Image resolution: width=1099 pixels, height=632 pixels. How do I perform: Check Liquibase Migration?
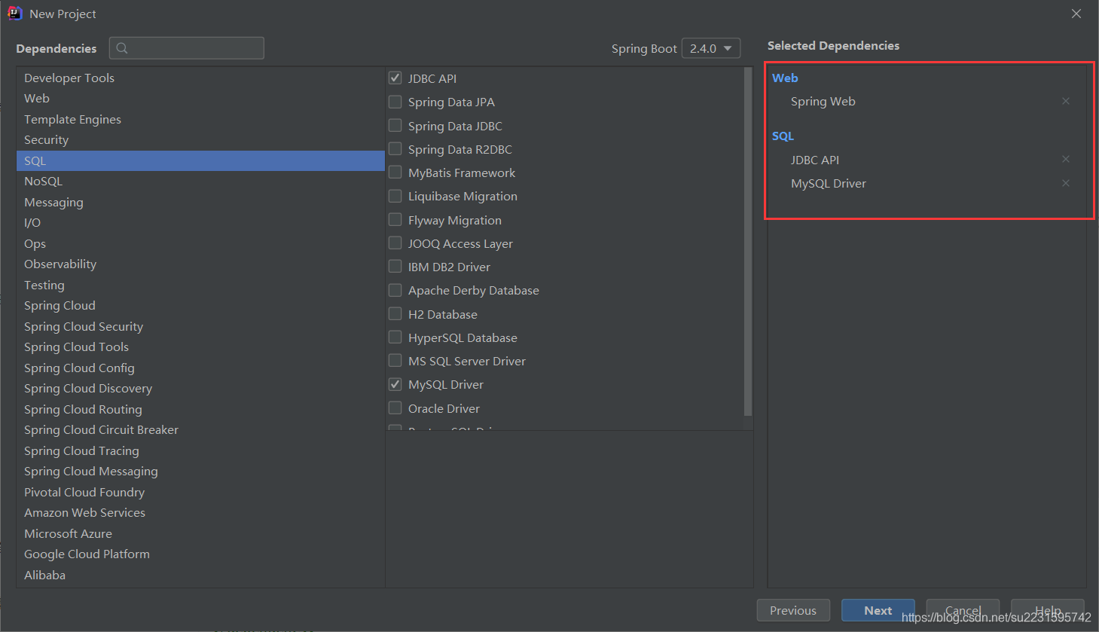pyautogui.click(x=395, y=196)
